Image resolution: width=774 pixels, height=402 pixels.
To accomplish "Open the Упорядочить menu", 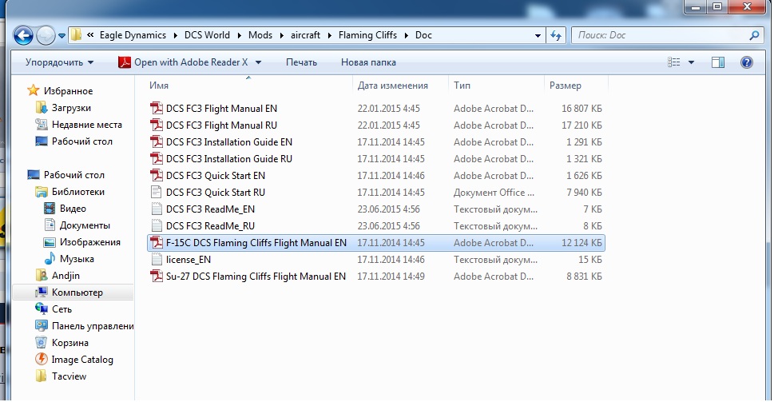I will pos(59,62).
